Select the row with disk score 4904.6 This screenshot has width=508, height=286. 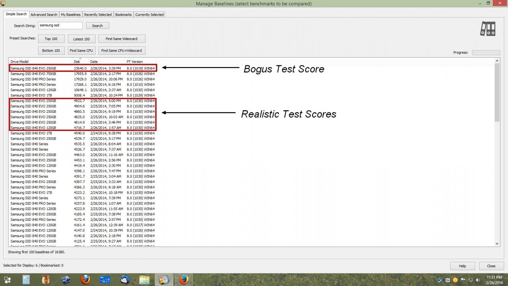click(83, 106)
